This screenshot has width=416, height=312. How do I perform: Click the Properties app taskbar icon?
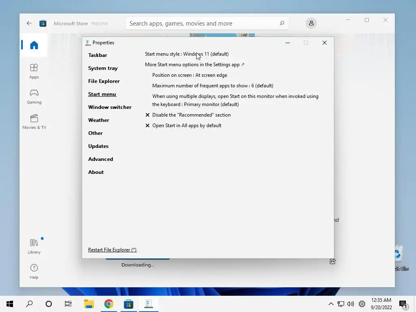pos(148,304)
